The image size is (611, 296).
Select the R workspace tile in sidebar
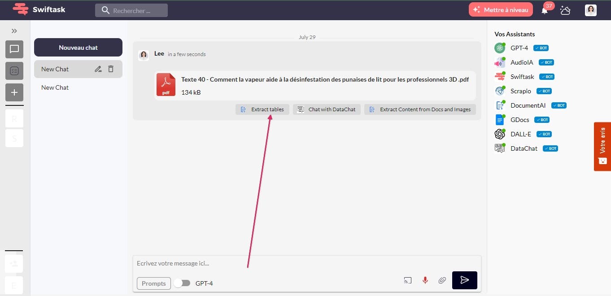[x=14, y=119]
